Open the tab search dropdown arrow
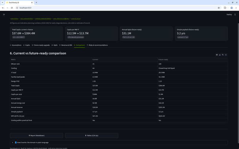 click(x=2, y=2)
